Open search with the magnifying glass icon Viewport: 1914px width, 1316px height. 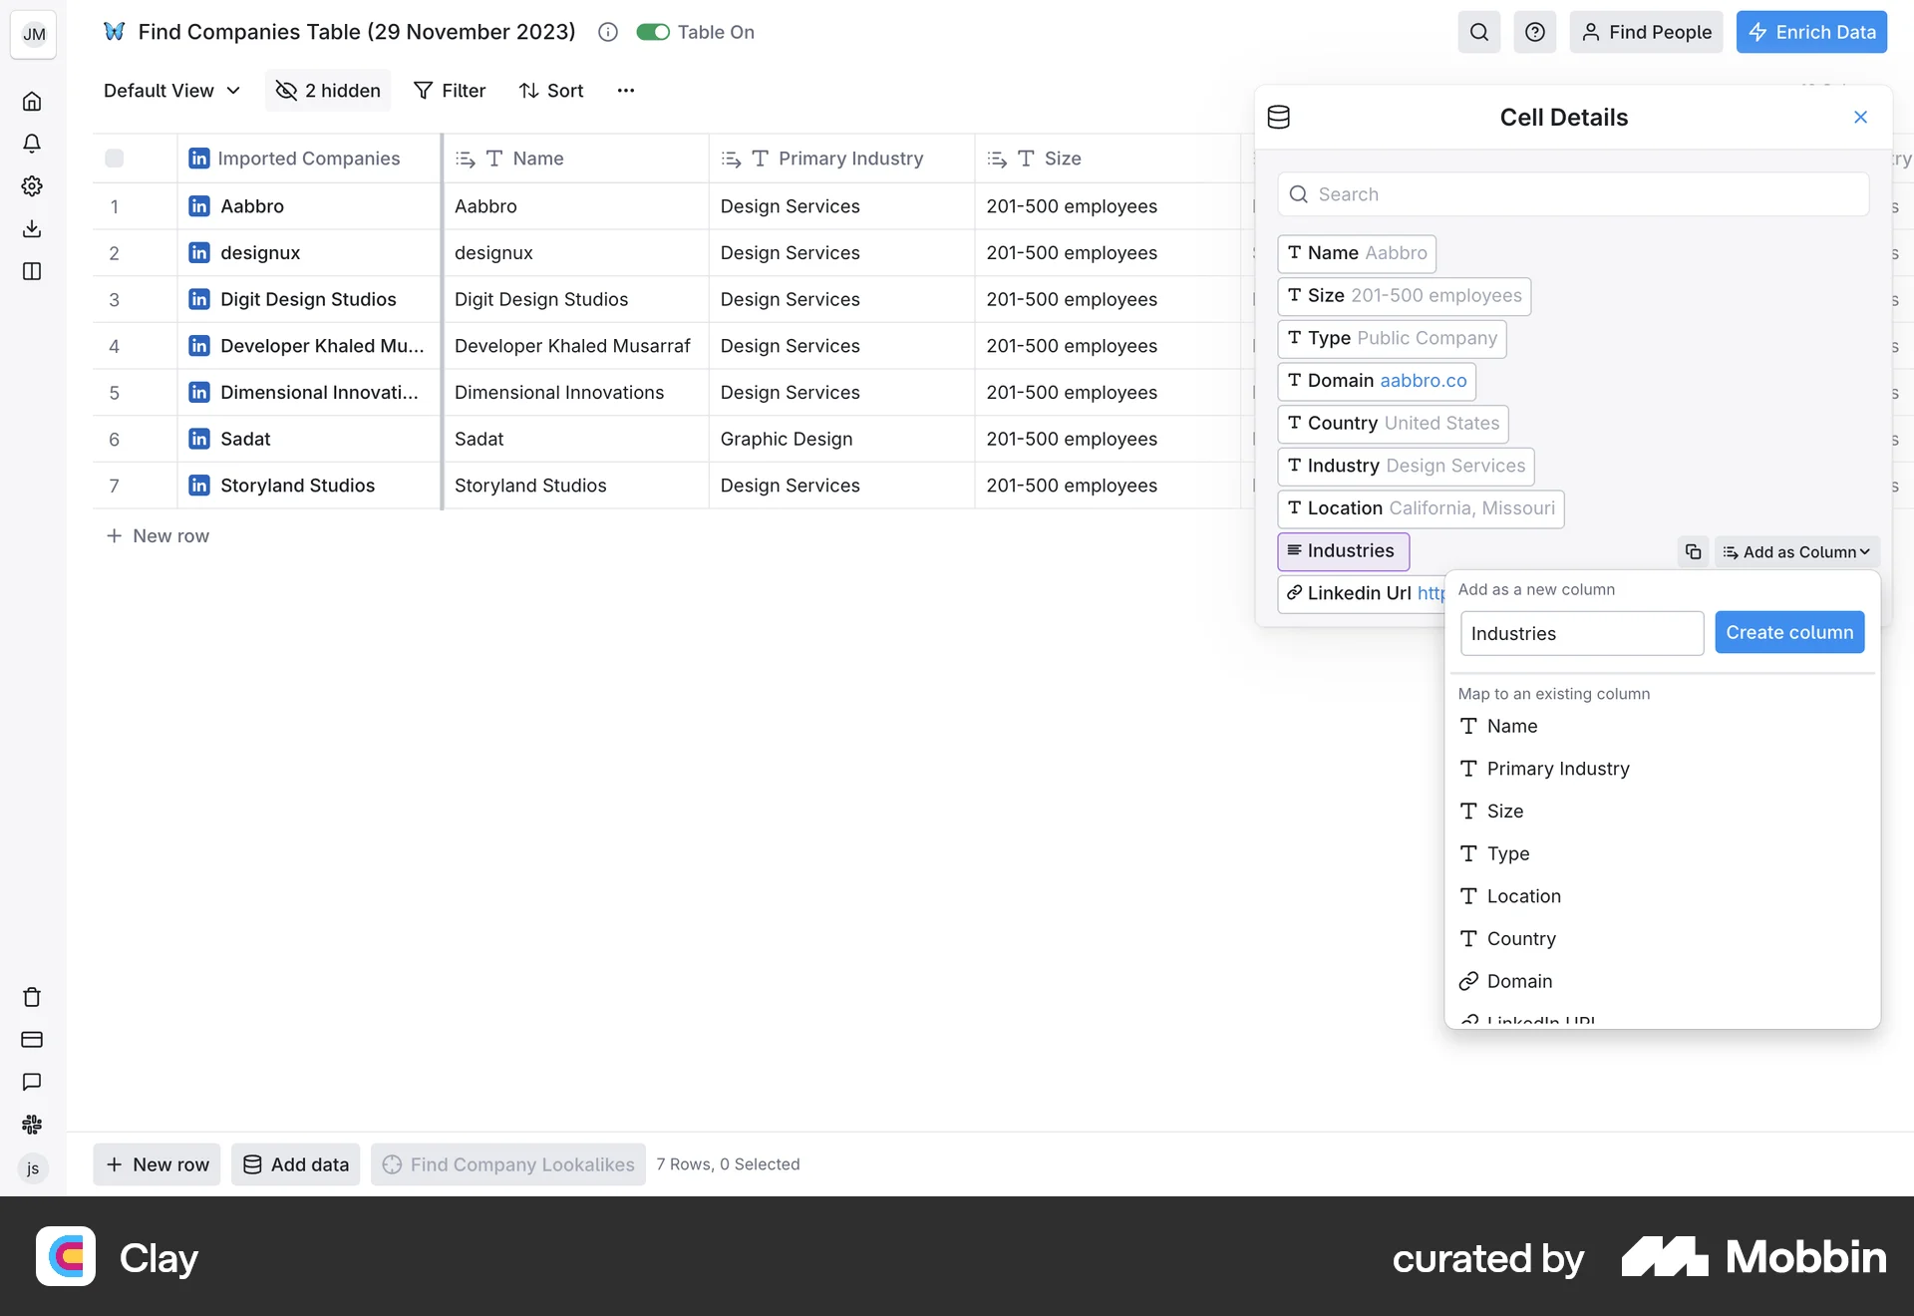(1478, 32)
